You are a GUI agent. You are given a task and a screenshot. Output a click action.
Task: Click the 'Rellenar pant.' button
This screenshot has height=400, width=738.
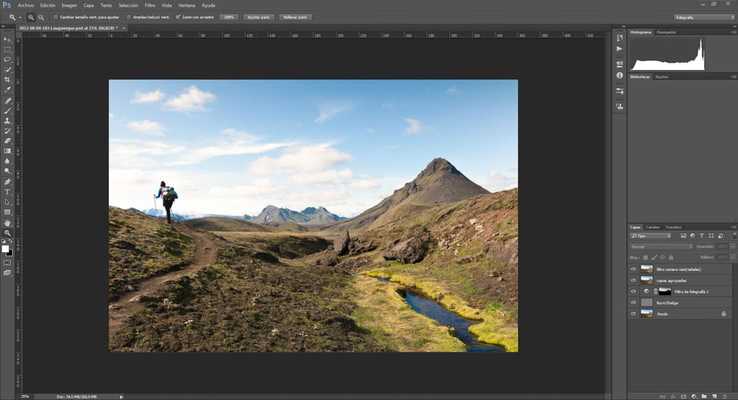[x=295, y=17]
